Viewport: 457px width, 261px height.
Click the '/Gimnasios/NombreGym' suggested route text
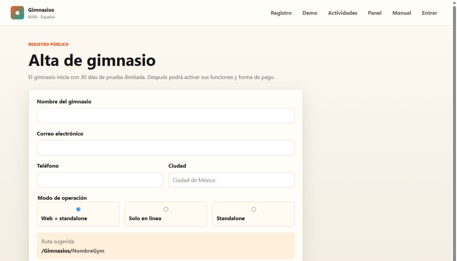click(73, 251)
